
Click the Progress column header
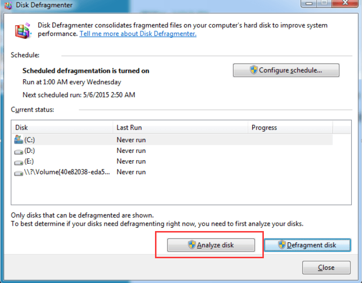(x=290, y=128)
